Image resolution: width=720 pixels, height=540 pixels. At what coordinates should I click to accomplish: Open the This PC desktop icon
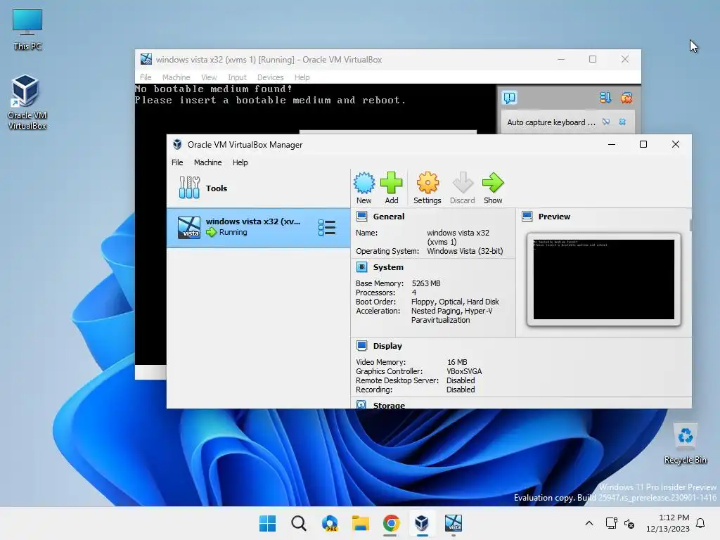click(x=27, y=30)
